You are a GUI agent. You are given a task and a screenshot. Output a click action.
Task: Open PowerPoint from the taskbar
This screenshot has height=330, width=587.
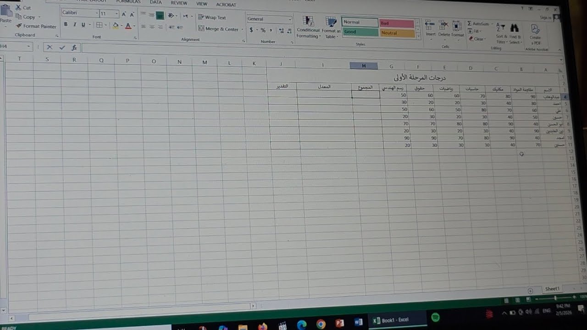(339, 324)
